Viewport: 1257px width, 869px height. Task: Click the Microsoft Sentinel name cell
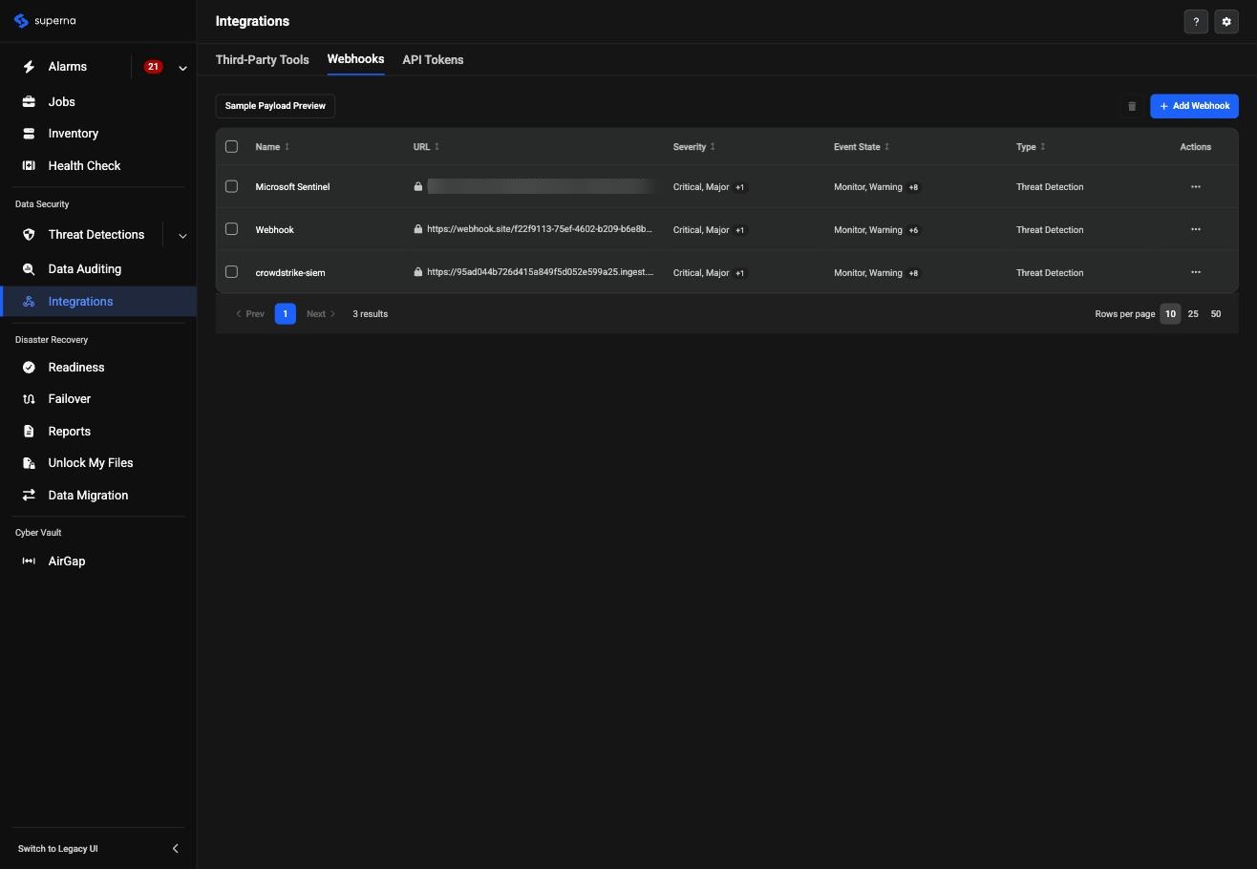point(292,187)
